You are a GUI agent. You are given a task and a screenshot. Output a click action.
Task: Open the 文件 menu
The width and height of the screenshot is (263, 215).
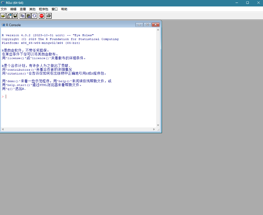4,9
